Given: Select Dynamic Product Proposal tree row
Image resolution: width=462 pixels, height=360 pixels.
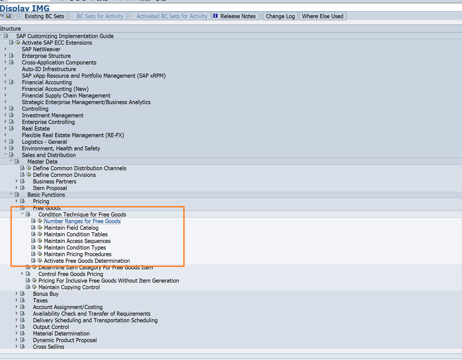Looking at the screenshot, I should click(x=65, y=340).
